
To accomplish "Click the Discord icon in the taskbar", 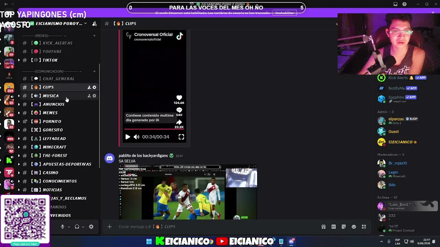I will pyautogui.click(x=291, y=242).
